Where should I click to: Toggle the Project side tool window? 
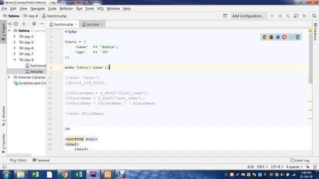click(3, 32)
